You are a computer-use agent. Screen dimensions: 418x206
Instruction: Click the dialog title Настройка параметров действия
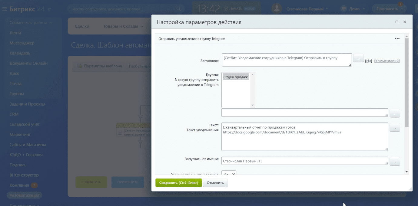click(x=199, y=22)
